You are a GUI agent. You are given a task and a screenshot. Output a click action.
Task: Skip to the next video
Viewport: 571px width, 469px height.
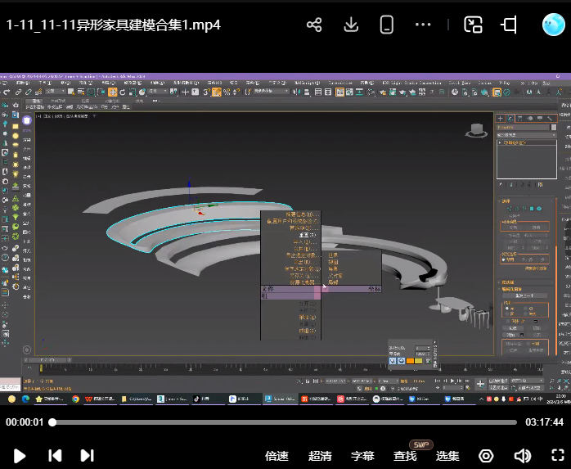click(x=87, y=456)
